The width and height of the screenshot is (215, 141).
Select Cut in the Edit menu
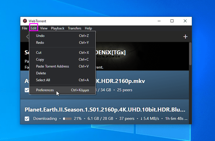pos(62,53)
